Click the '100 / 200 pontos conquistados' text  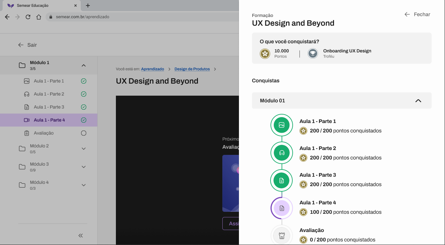click(346, 212)
